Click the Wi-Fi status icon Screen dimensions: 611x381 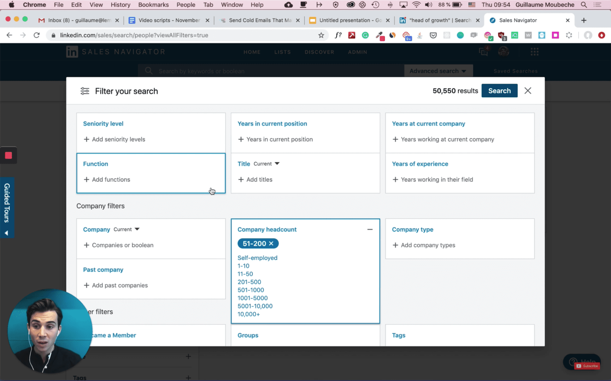(416, 5)
